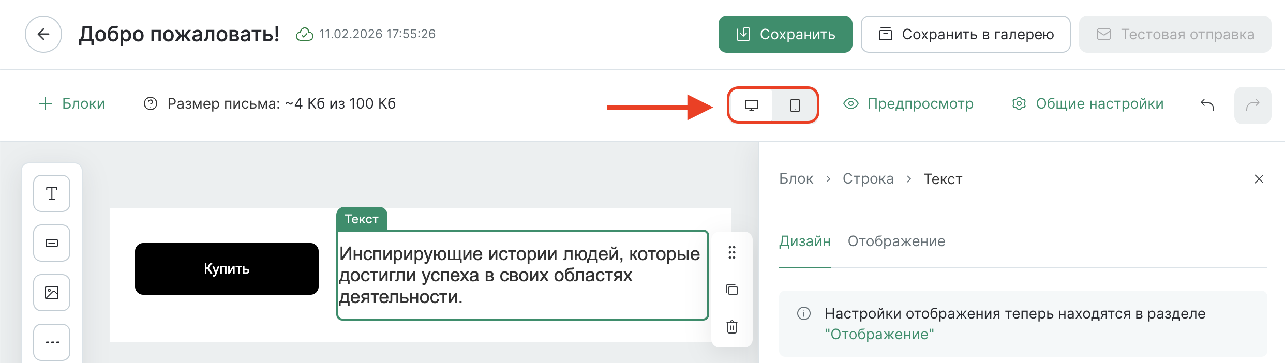Delete the Текст block using the trash icon
Image resolution: width=1285 pixels, height=363 pixels.
click(732, 327)
